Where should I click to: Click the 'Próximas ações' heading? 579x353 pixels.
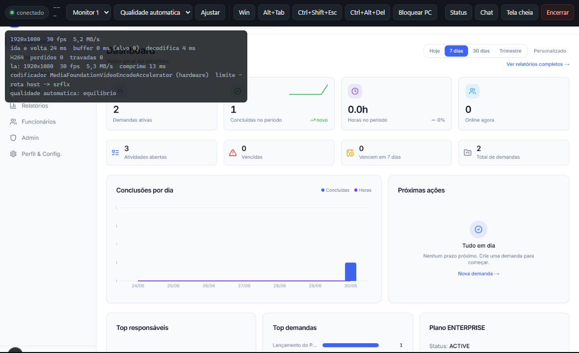point(421,190)
